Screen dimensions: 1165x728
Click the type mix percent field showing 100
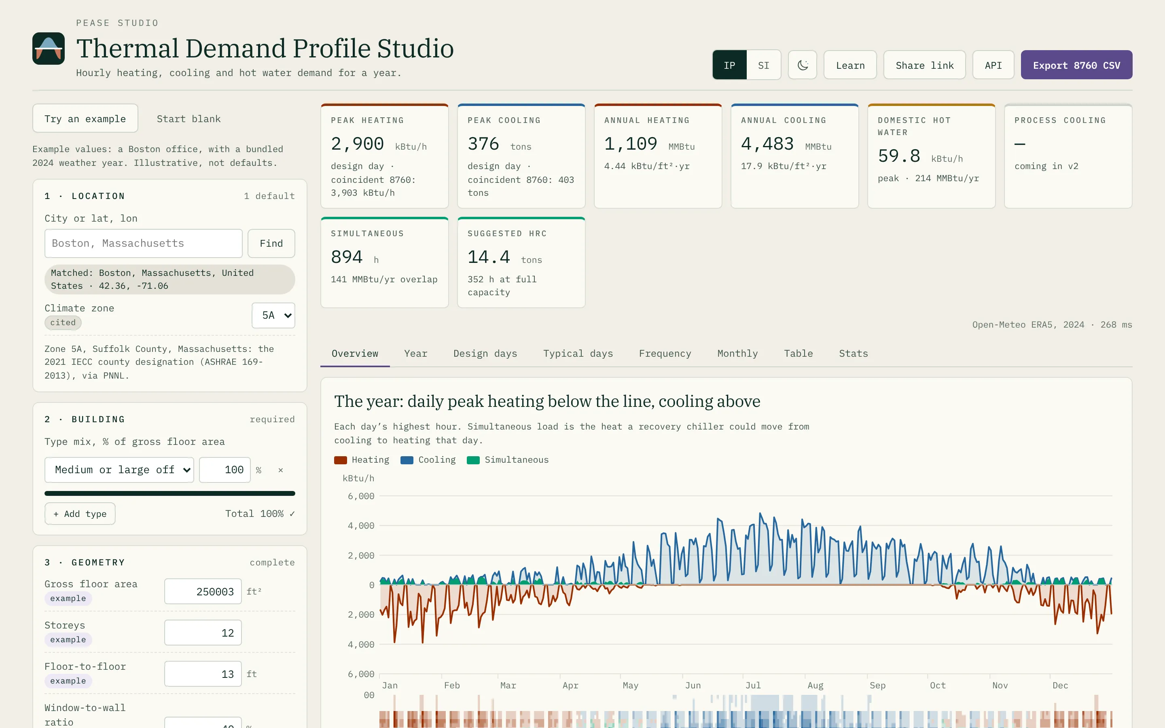[x=225, y=470]
